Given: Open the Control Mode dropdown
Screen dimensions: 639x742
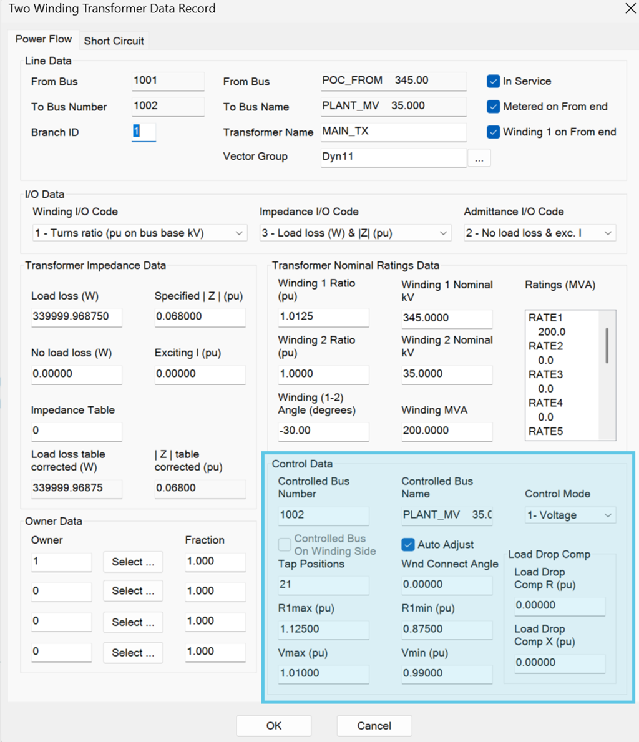Looking at the screenshot, I should (x=570, y=515).
